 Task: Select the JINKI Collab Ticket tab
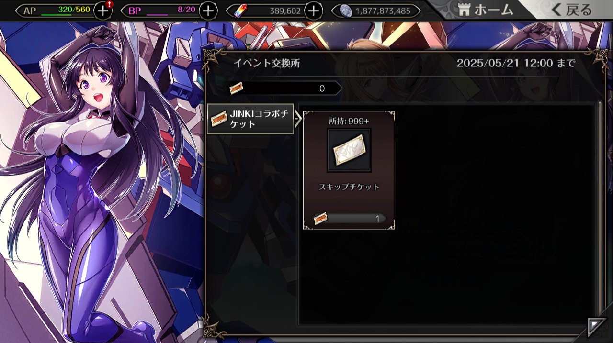[x=250, y=119]
